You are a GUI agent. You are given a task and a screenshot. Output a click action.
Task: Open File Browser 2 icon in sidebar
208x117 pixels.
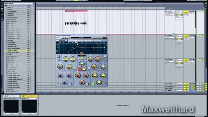[x=2, y=14]
